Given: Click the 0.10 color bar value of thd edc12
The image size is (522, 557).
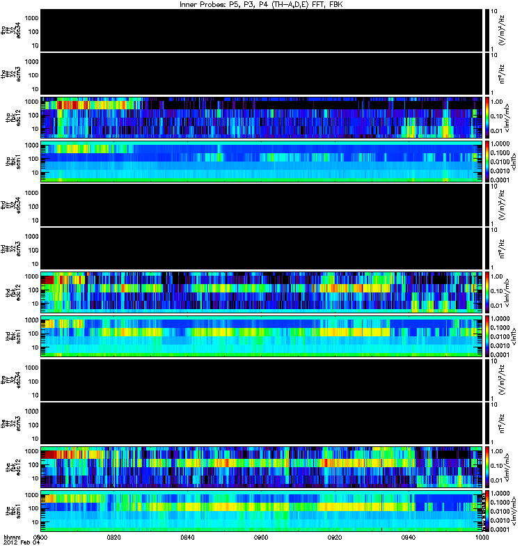Looking at the screenshot, I should tap(496, 291).
